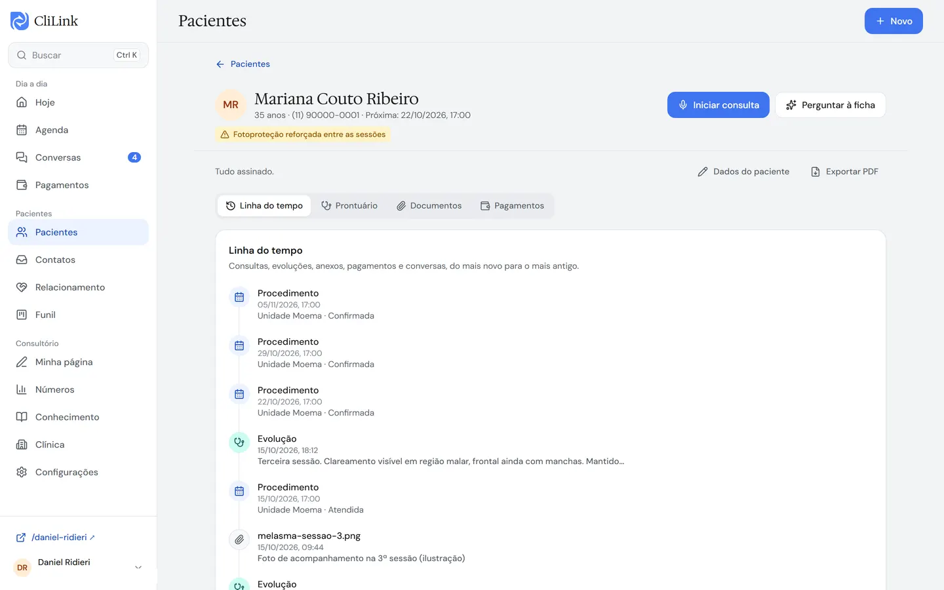944x590 pixels.
Task: Switch to the Linha do tempo tab
Action: [x=264, y=206]
